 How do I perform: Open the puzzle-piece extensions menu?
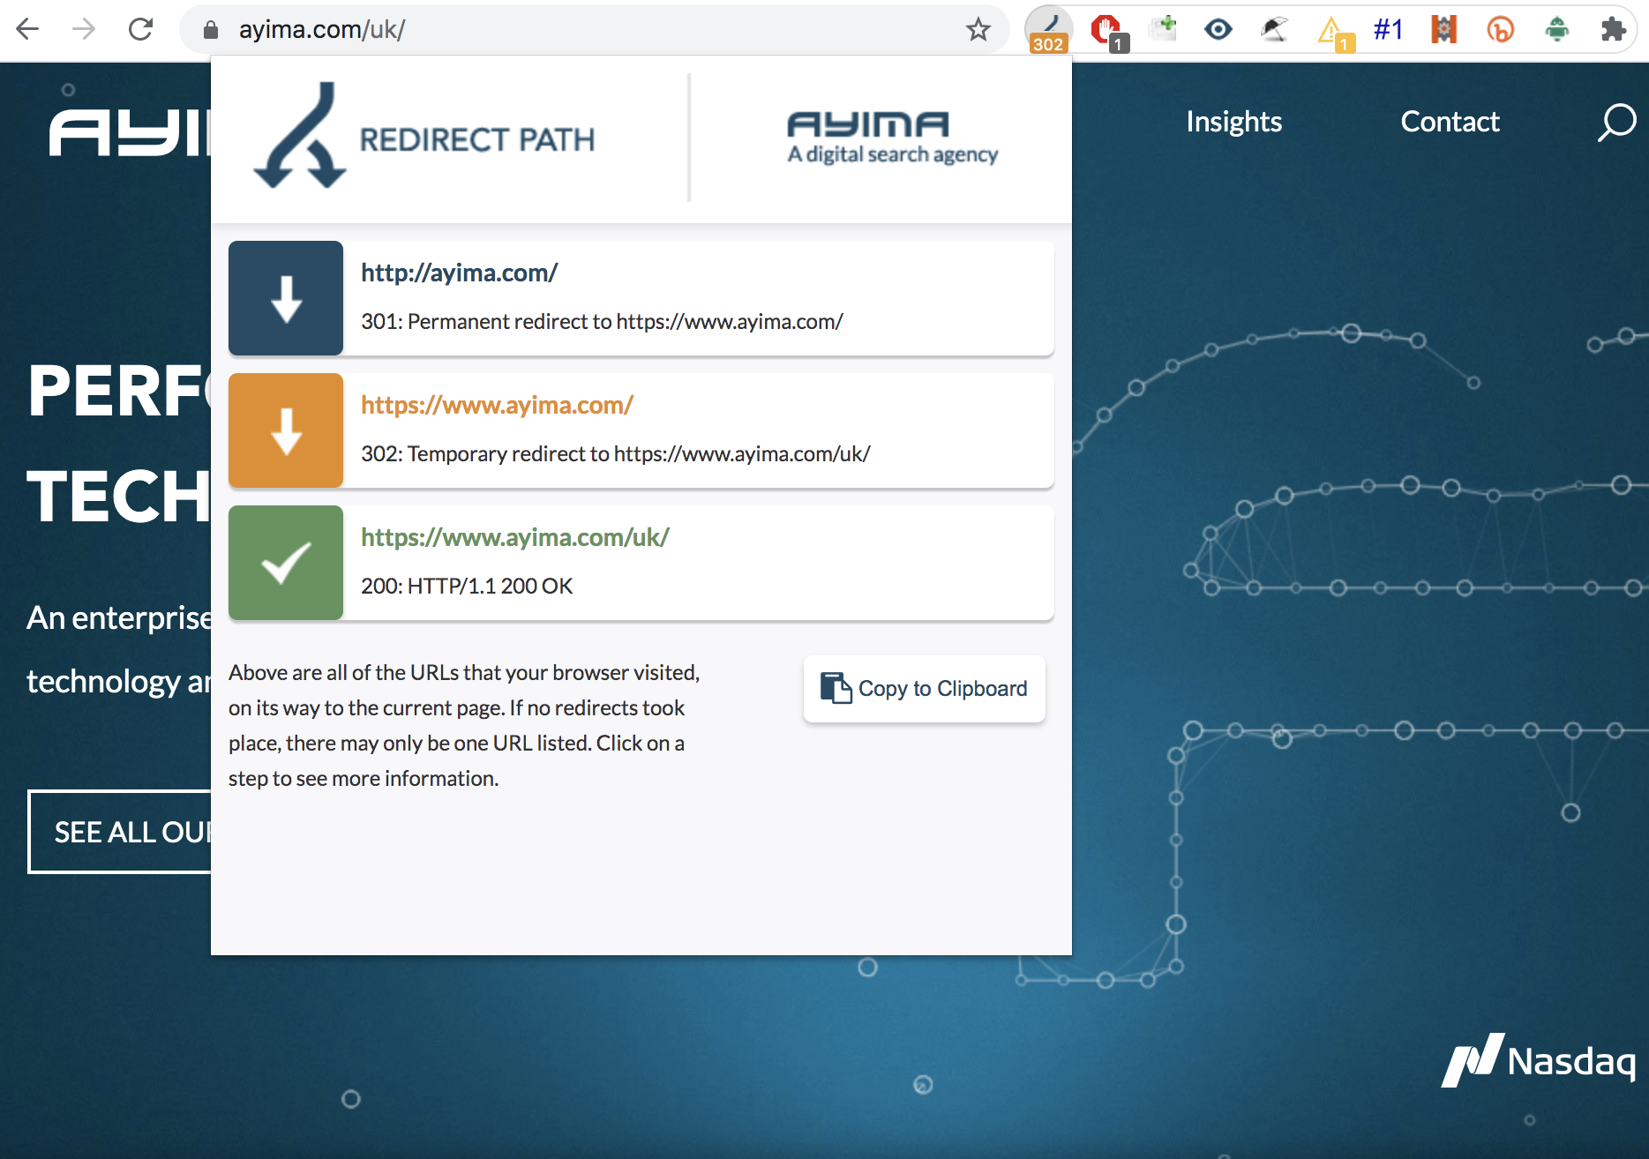tap(1614, 29)
